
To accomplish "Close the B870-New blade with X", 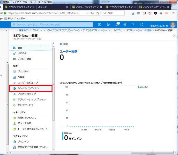I will tap(174, 36).
